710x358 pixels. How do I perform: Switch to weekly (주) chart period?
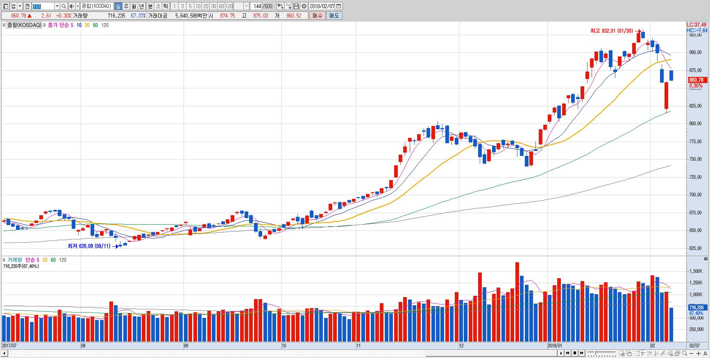coord(126,6)
